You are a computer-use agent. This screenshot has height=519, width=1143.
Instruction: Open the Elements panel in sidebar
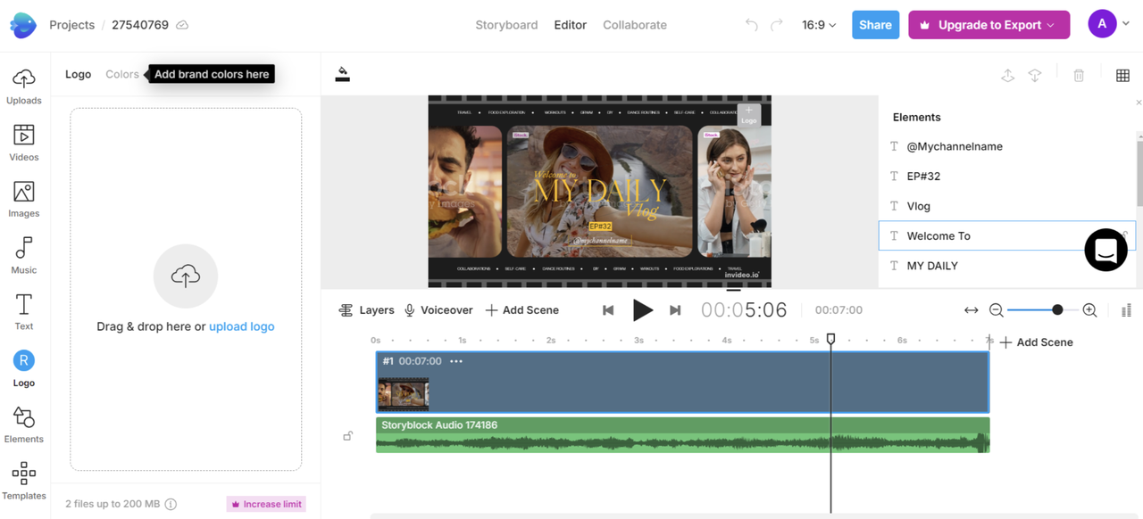[x=24, y=425]
